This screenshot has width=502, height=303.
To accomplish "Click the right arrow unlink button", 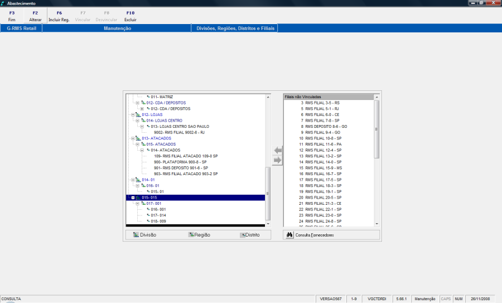I will click(278, 160).
